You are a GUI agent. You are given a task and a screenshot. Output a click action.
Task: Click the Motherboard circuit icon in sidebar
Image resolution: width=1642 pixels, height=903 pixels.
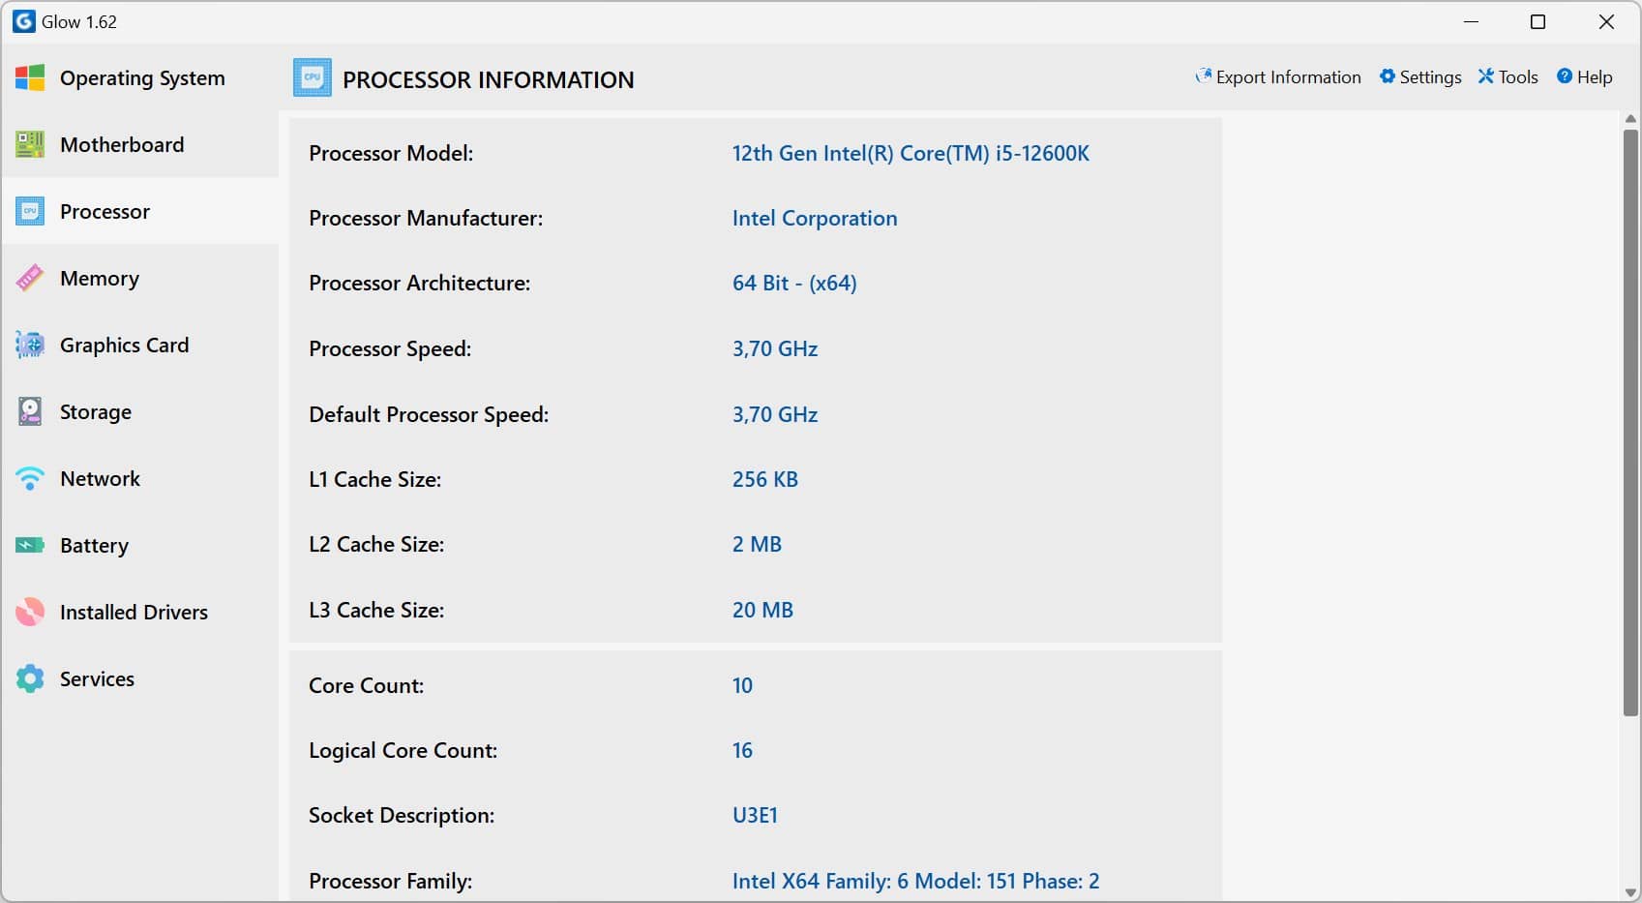pos(30,145)
